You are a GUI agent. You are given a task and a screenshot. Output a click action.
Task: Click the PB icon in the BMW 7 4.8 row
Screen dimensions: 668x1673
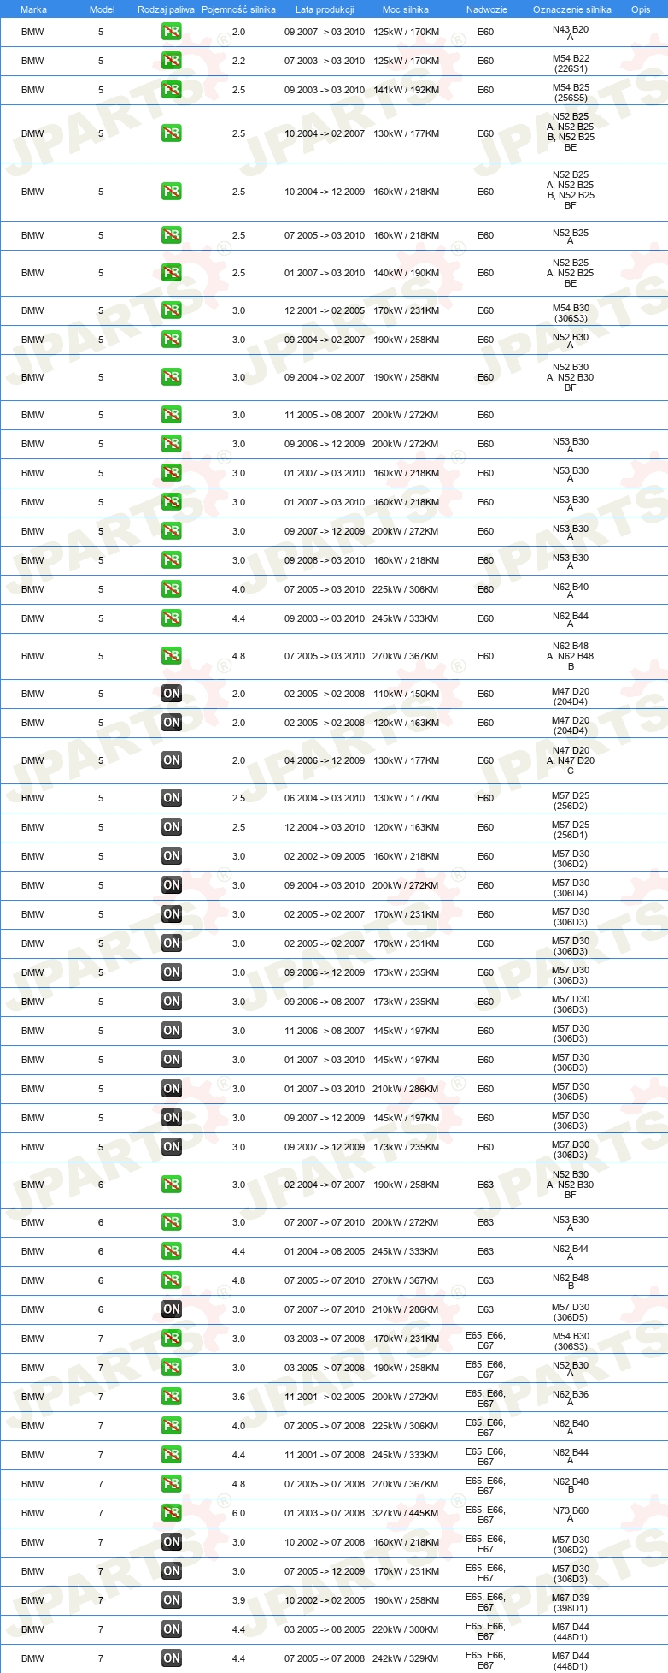pos(172,1484)
